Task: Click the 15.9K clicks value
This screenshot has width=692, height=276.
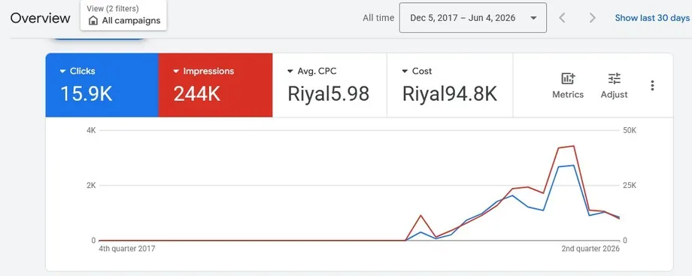Action: [86, 93]
